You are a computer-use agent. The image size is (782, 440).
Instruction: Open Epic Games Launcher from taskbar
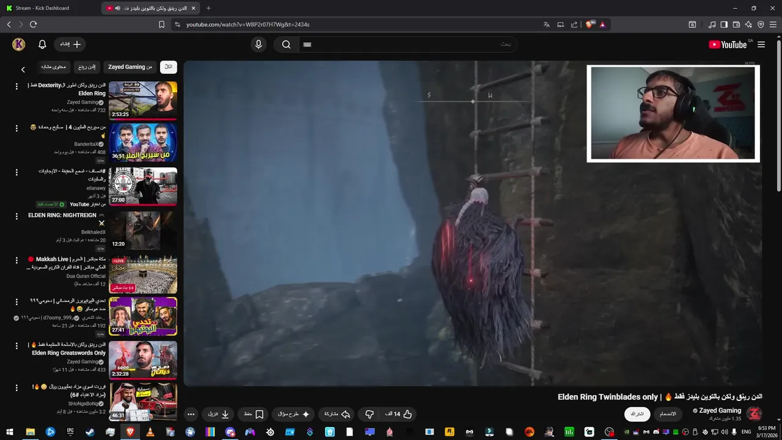pos(70,432)
